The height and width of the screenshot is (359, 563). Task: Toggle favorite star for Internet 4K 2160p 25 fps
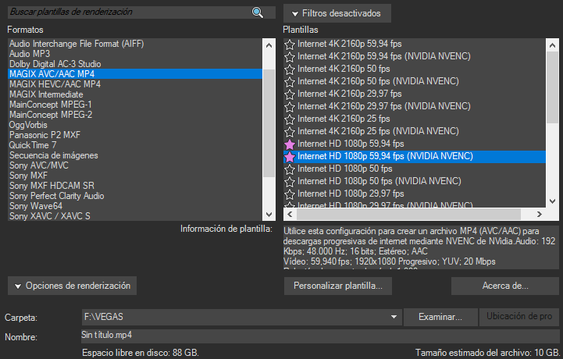point(290,119)
